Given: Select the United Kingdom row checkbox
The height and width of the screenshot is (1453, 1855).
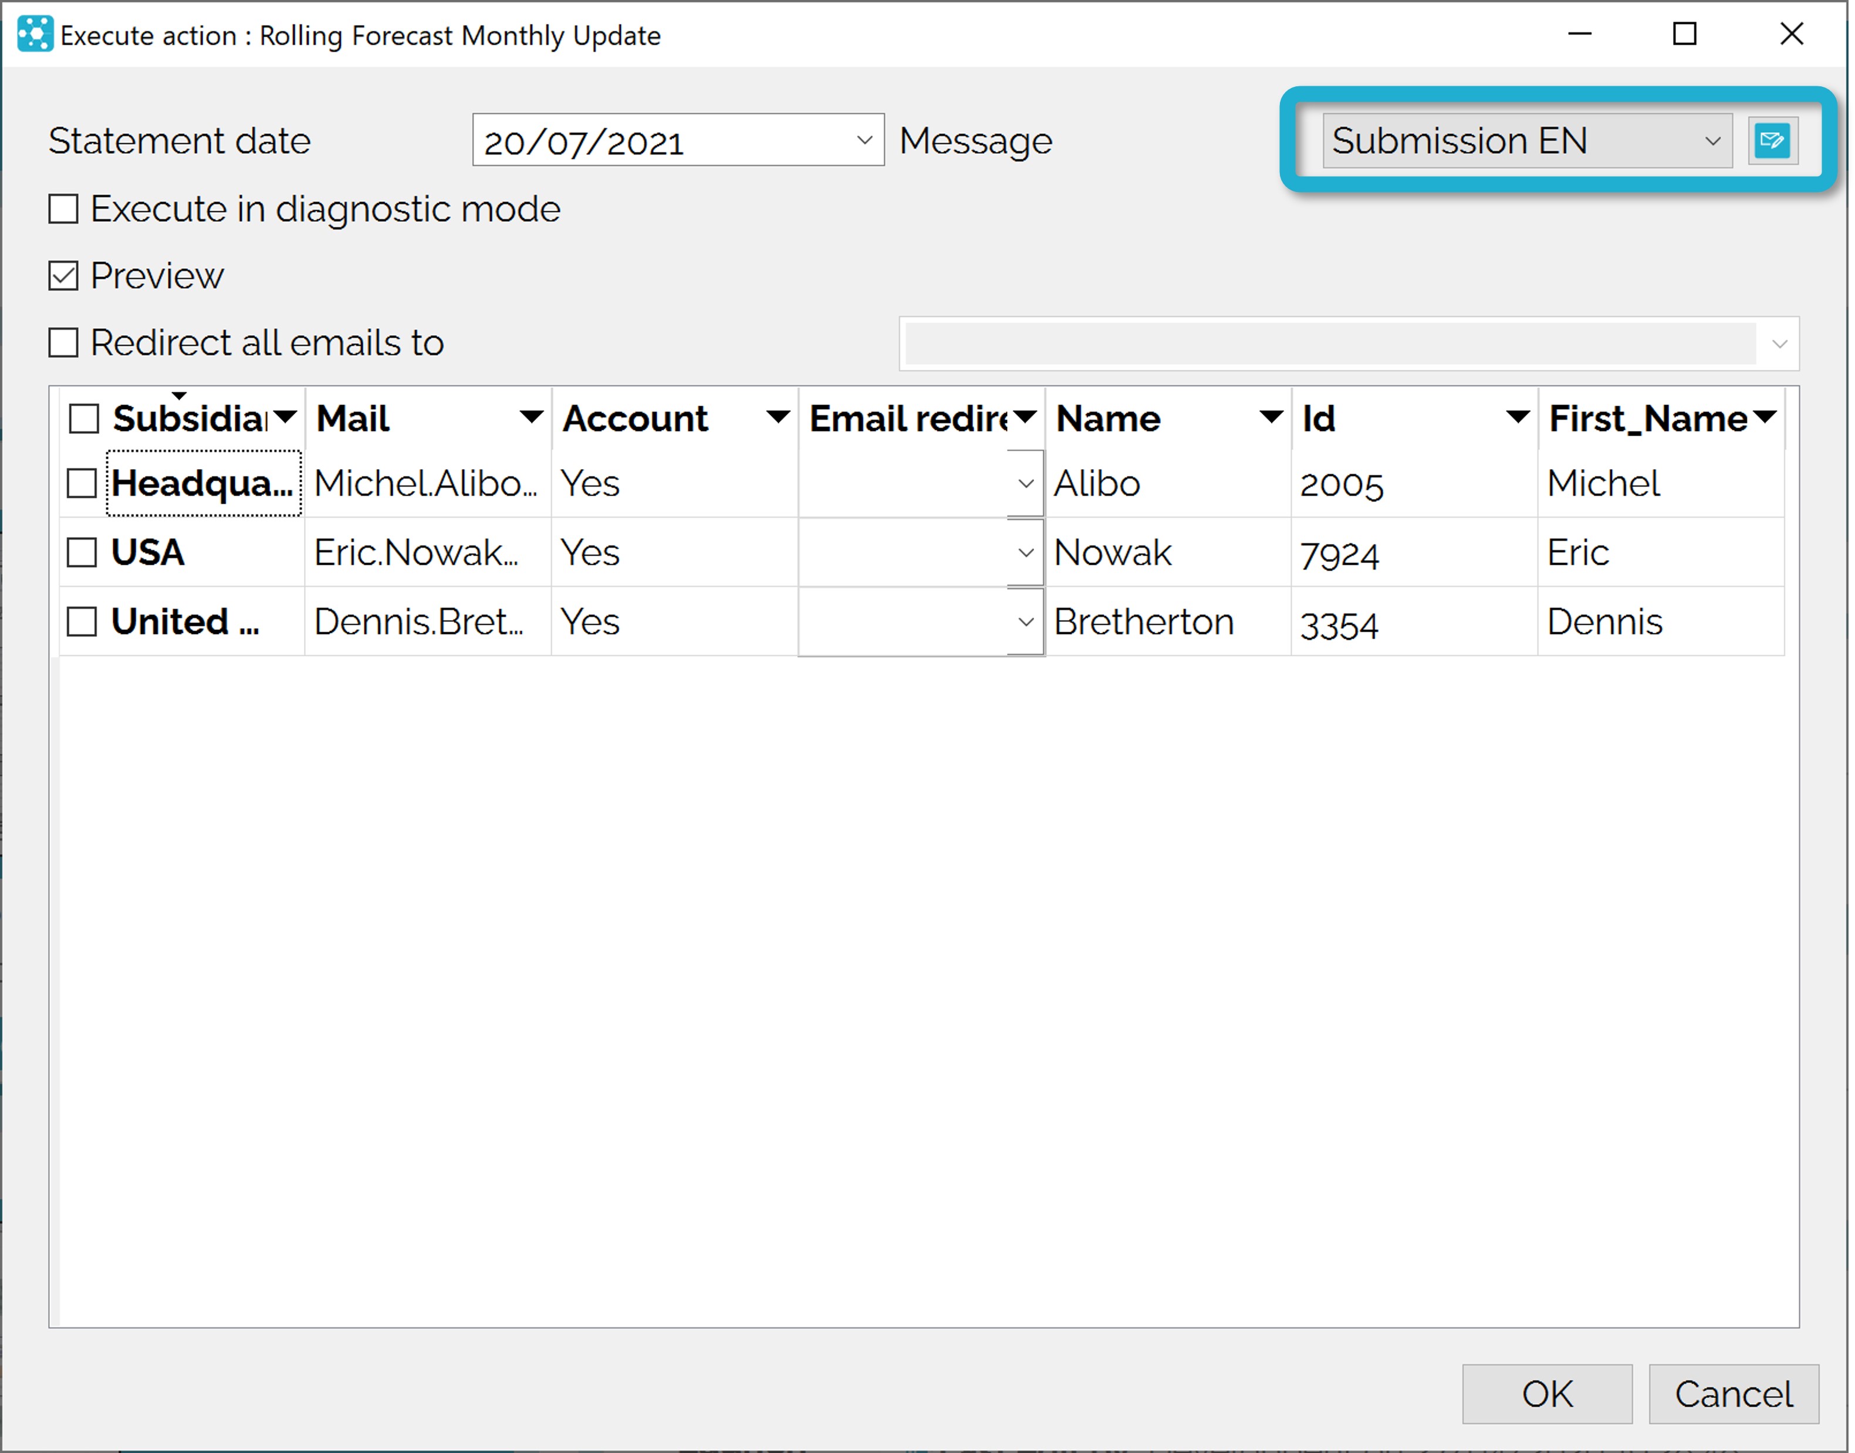Looking at the screenshot, I should [82, 622].
